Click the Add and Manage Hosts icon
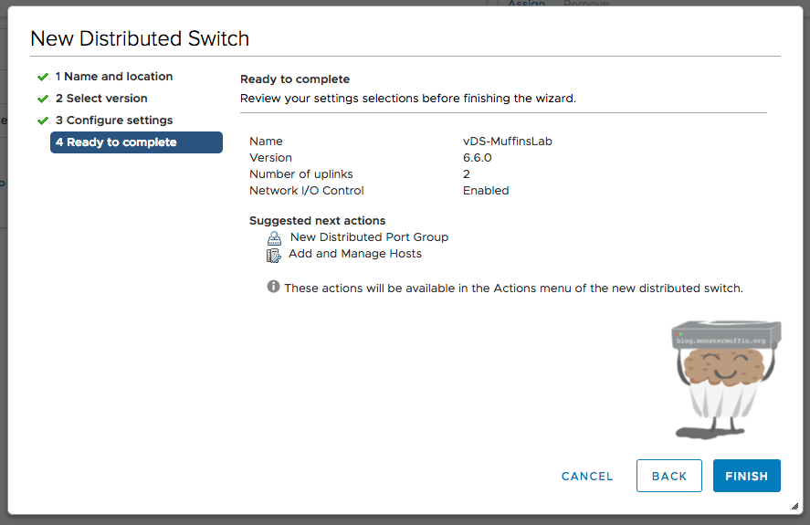Image resolution: width=810 pixels, height=525 pixels. coord(273,255)
